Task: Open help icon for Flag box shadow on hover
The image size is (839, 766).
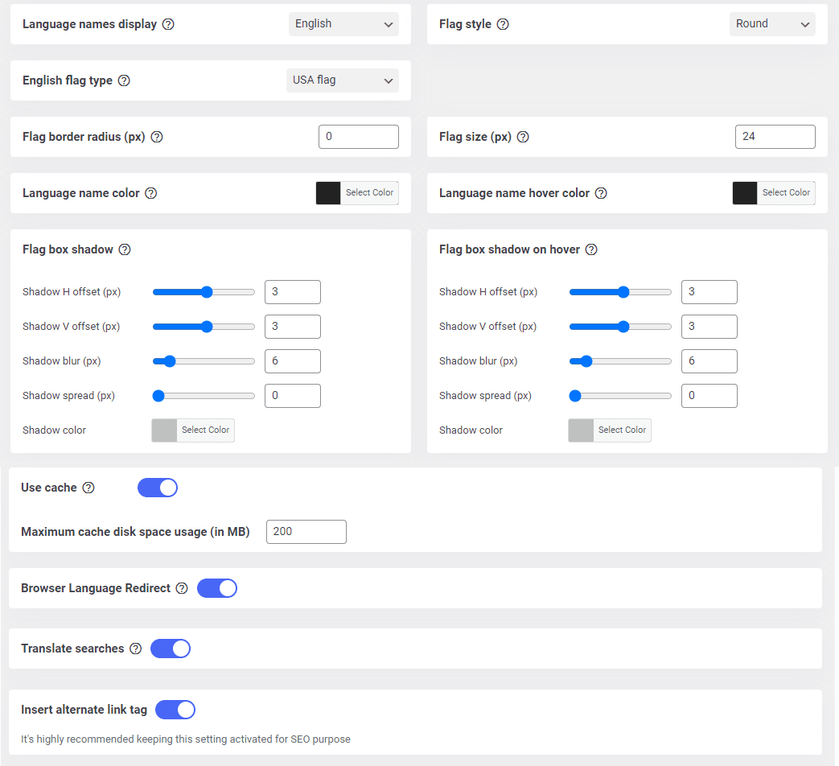Action: [590, 249]
